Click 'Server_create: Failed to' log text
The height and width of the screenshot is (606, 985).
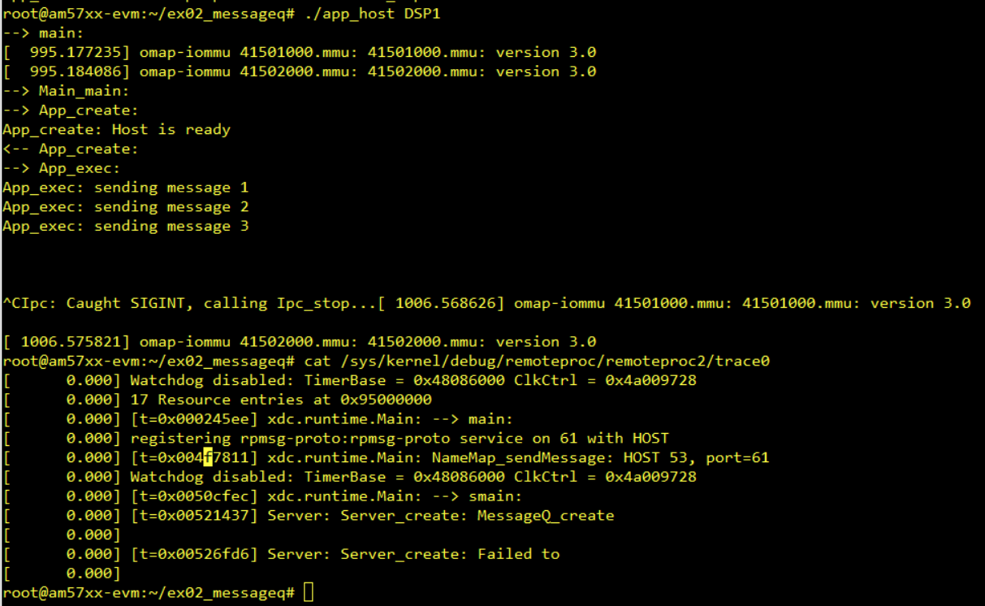[x=450, y=555]
